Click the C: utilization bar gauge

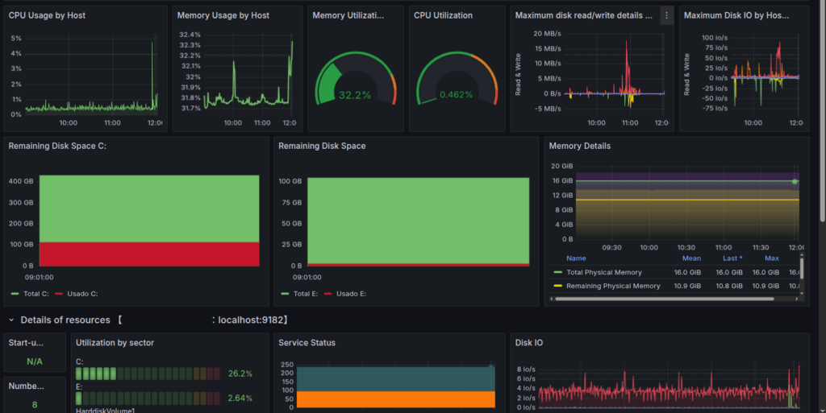[x=148, y=374]
